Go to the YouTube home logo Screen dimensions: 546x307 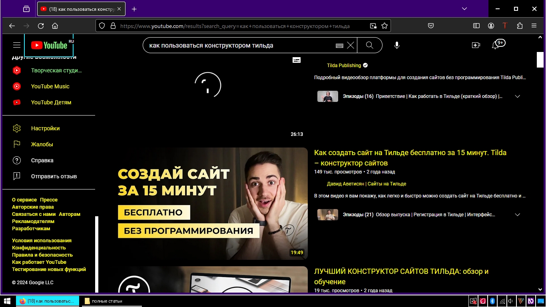coord(49,45)
